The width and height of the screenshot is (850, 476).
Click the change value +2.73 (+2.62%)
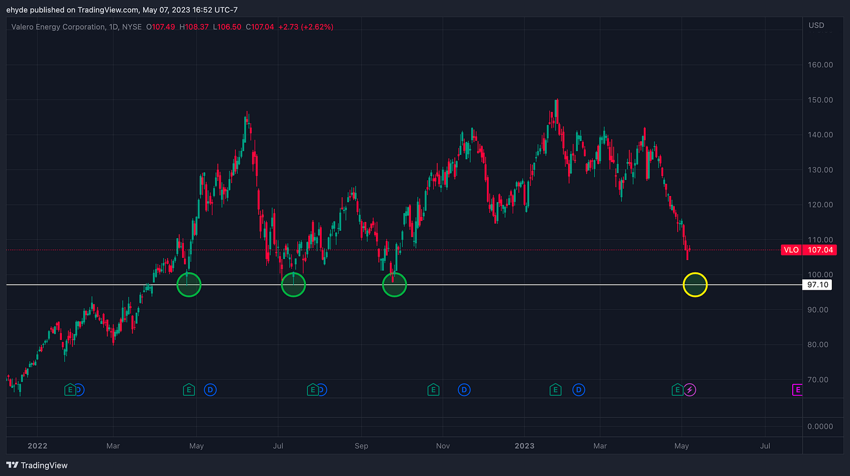(x=306, y=27)
